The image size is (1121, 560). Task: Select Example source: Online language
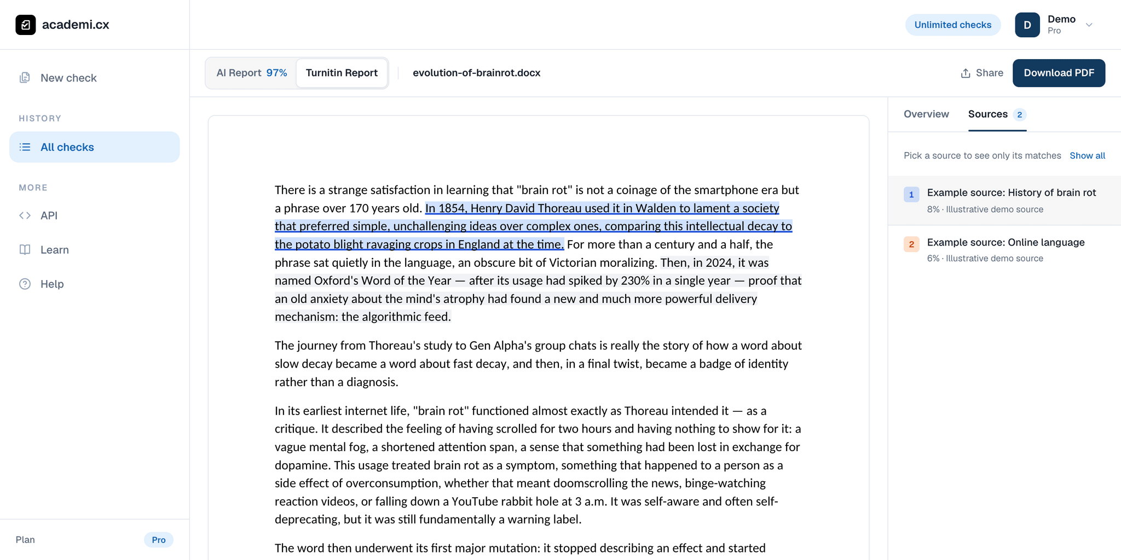1004,250
